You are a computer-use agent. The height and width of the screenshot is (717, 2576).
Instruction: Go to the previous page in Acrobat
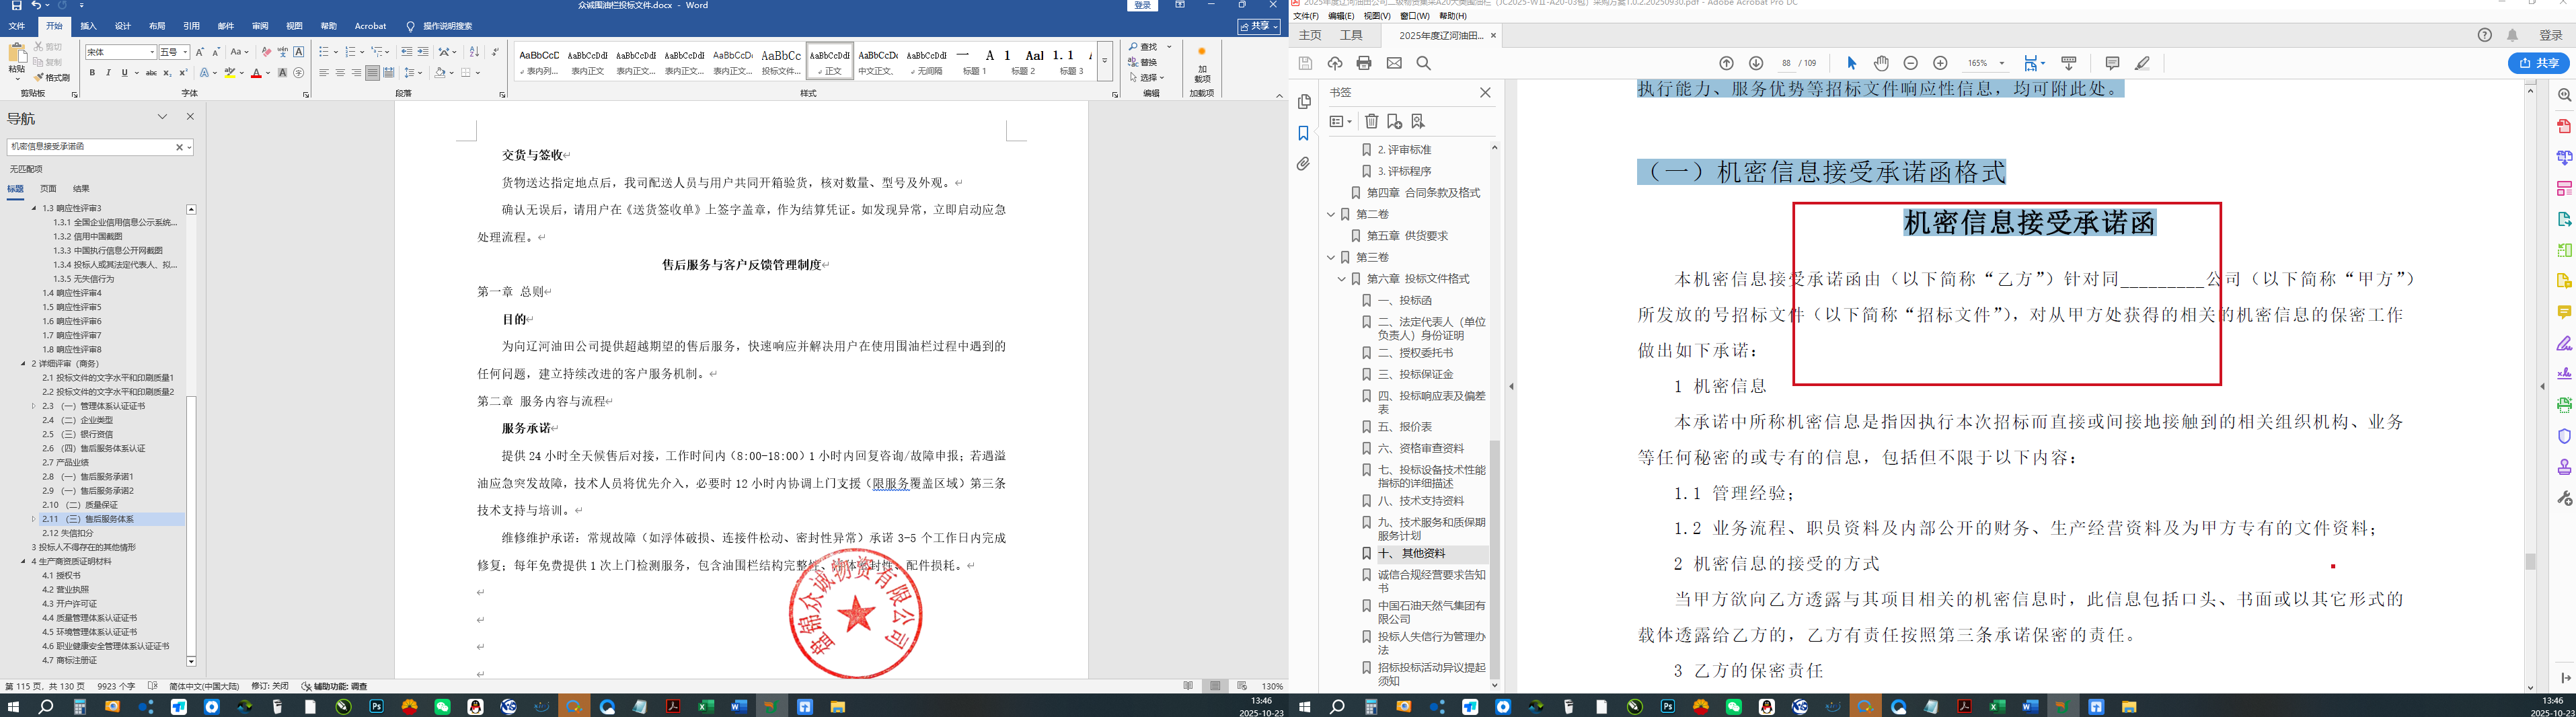1726,63
